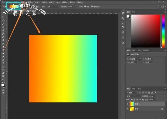The height and width of the screenshot is (119, 167).
Task: Open the Edit Toolbar three-dots button
Action: click(3, 79)
